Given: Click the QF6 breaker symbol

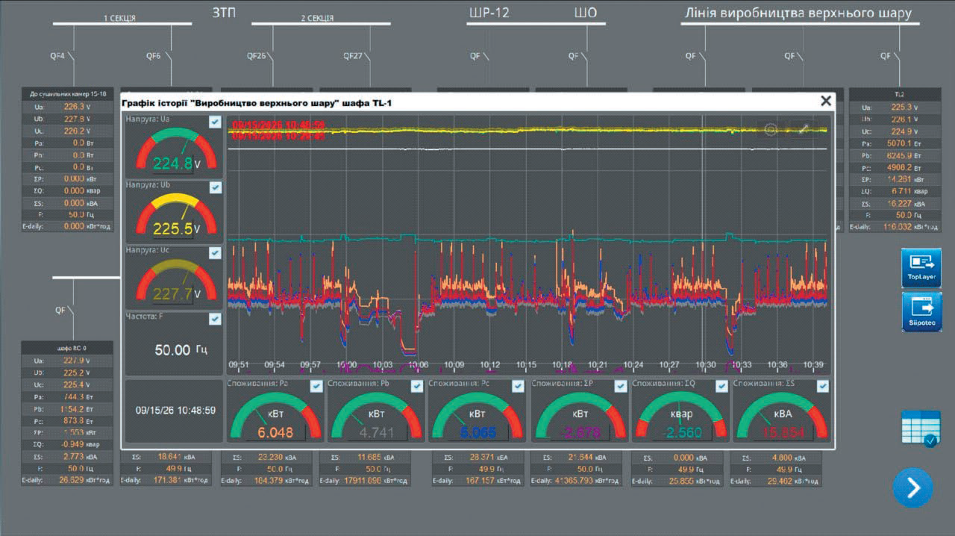Looking at the screenshot, I should click(x=168, y=56).
